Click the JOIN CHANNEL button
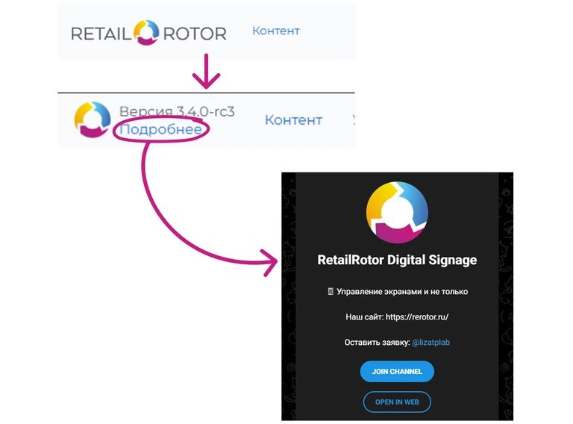 (x=397, y=371)
